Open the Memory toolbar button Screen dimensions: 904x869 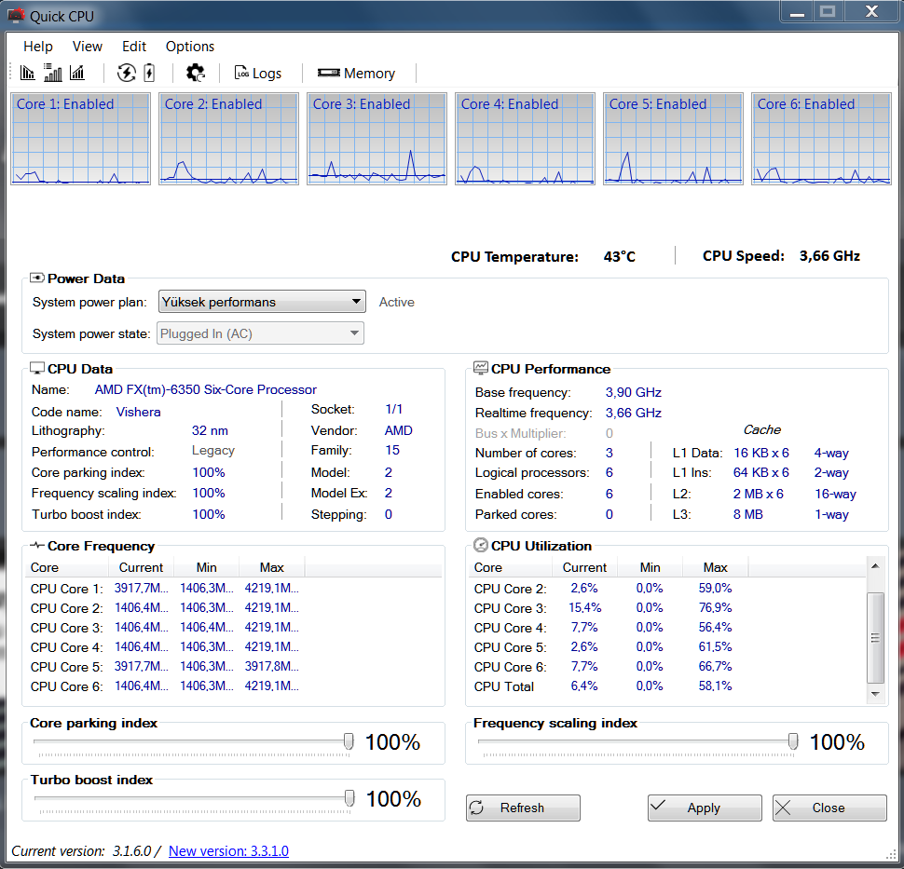pyautogui.click(x=357, y=73)
